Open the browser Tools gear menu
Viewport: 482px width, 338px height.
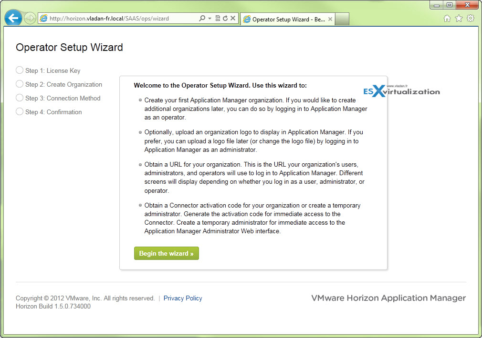pos(471,19)
